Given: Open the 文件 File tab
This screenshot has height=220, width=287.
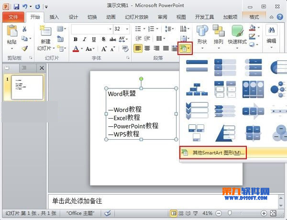Looking at the screenshot, I should [x=13, y=17].
